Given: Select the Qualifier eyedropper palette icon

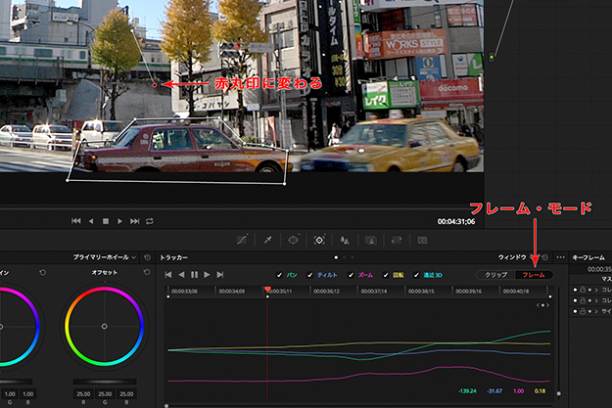Looking at the screenshot, I should click(x=267, y=239).
